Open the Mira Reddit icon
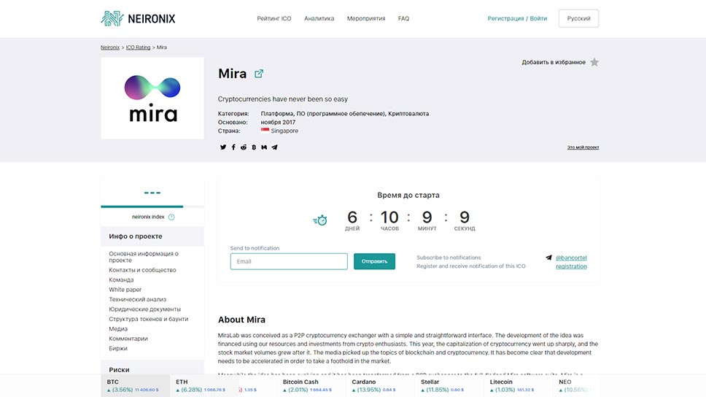Image resolution: width=706 pixels, height=397 pixels. (x=244, y=147)
